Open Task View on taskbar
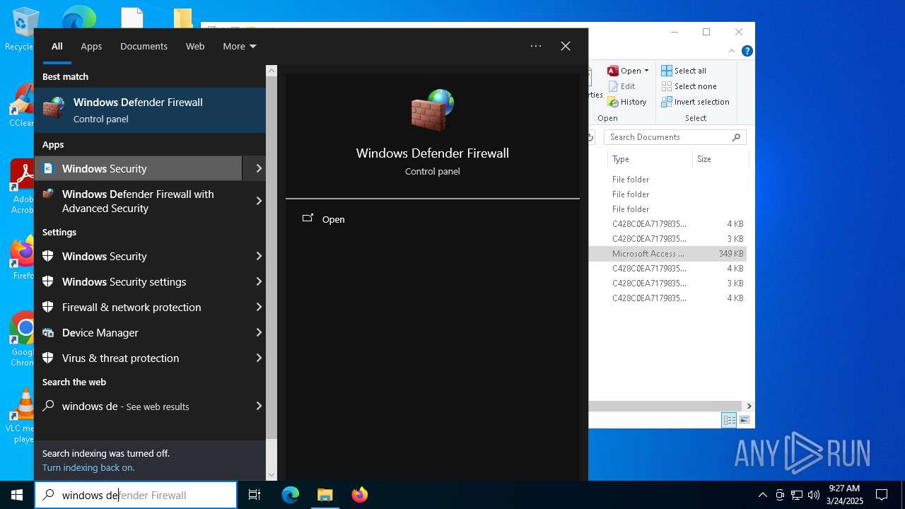 [x=255, y=495]
